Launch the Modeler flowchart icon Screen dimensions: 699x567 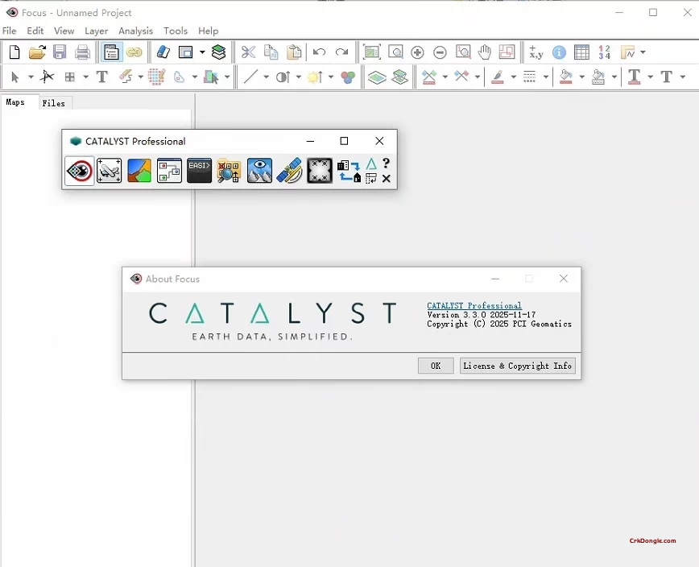click(x=169, y=171)
